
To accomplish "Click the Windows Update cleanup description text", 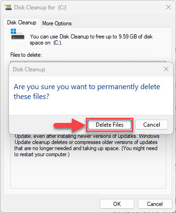I will click(x=87, y=145).
